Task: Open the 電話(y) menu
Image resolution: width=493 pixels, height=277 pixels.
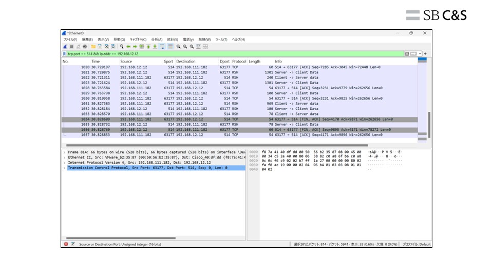Action: pos(188,39)
